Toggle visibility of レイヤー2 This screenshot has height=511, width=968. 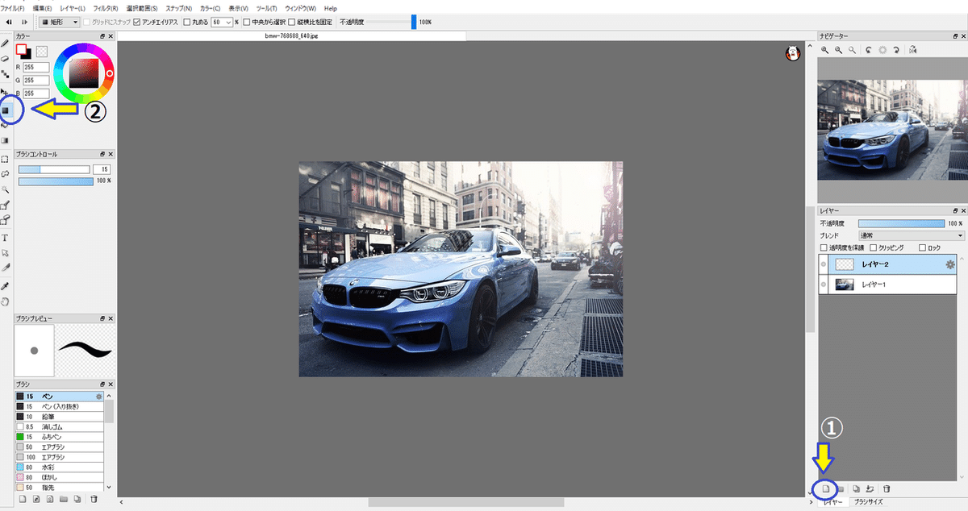(824, 264)
